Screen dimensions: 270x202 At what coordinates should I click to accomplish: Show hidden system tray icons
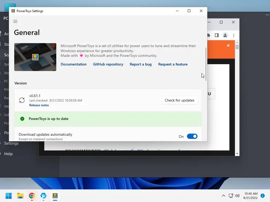coord(224,196)
